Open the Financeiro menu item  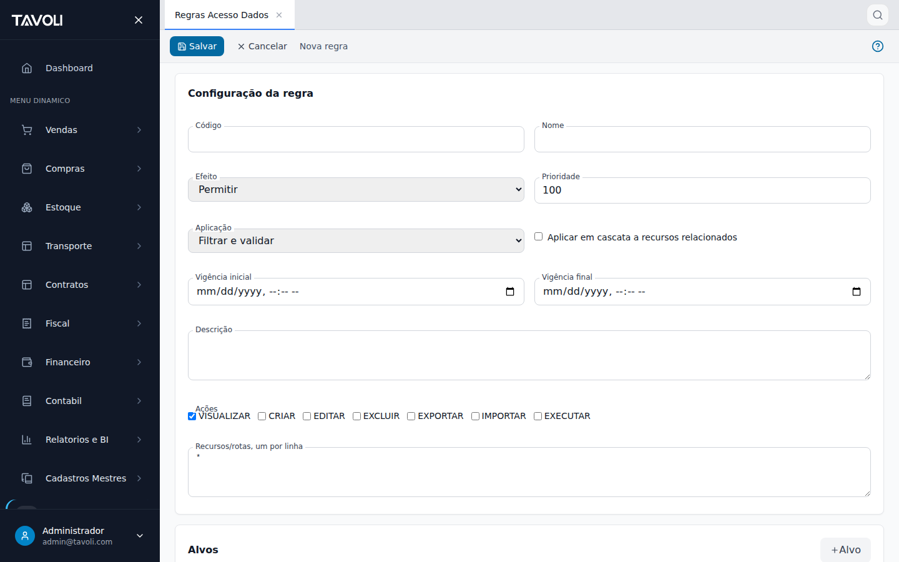(80, 362)
